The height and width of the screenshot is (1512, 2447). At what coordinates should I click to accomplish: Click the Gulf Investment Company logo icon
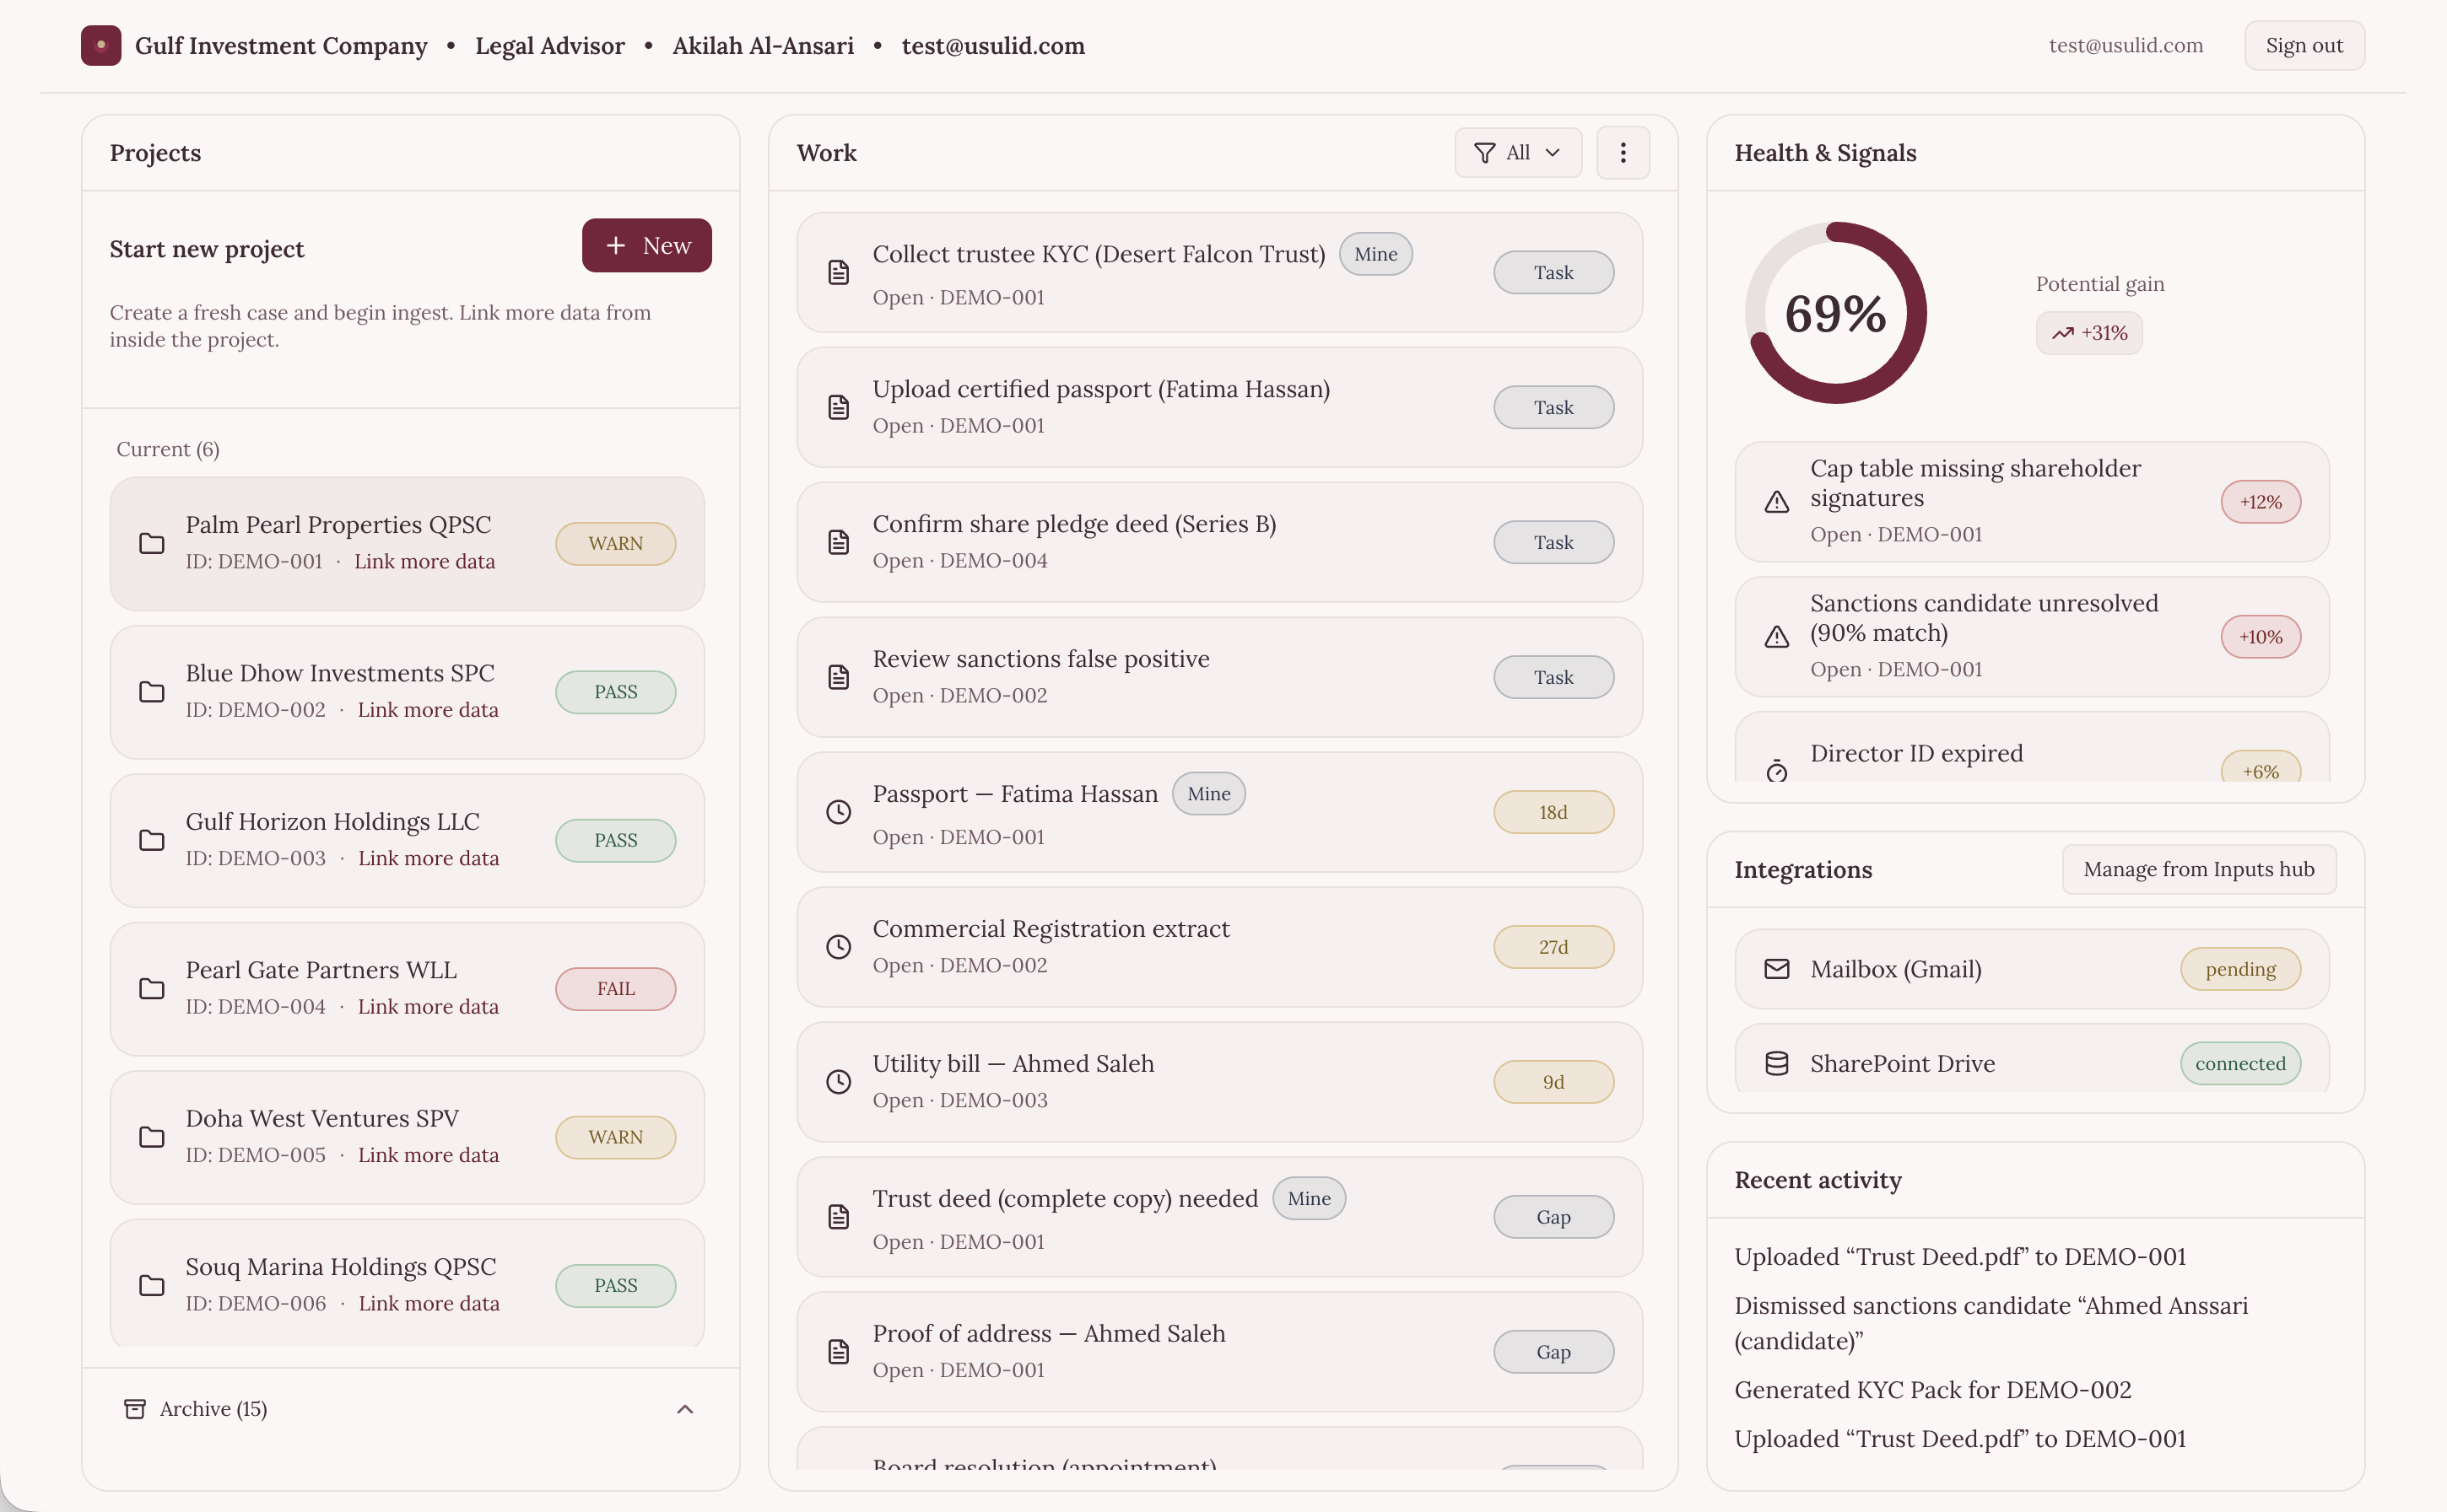(x=101, y=46)
